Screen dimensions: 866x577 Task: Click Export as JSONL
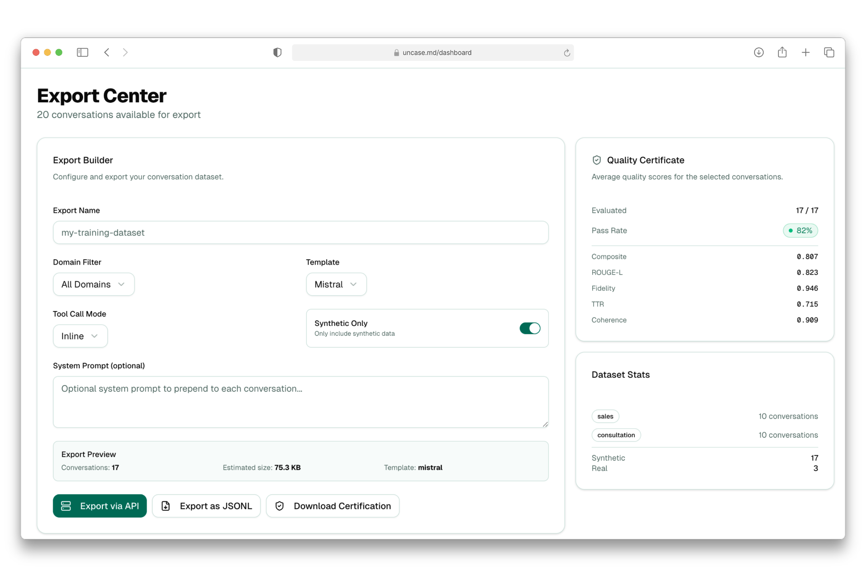point(206,506)
